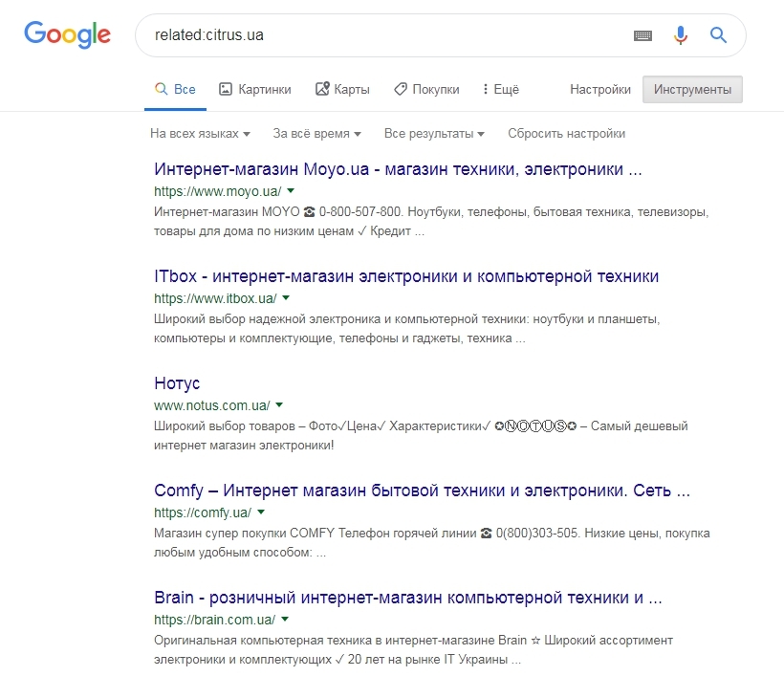Viewport: 784px width, 698px height.
Task: Click the ITbox snippet starting Широкий выбор надежной
Action: click(x=407, y=329)
